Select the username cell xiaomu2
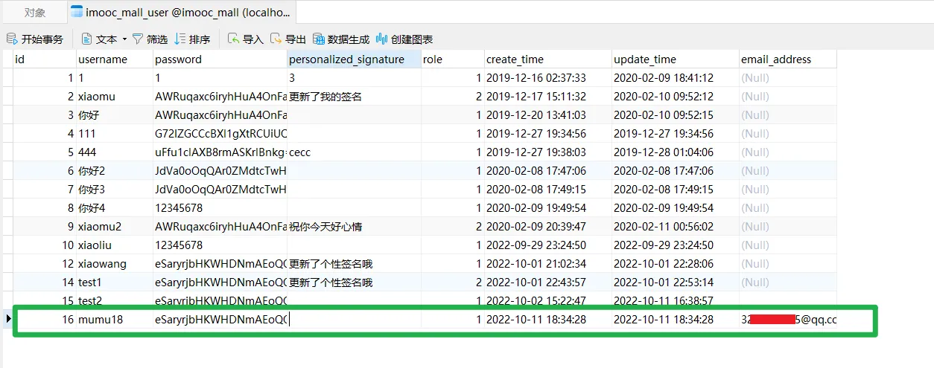Image resolution: width=934 pixels, height=368 pixels. click(115, 227)
